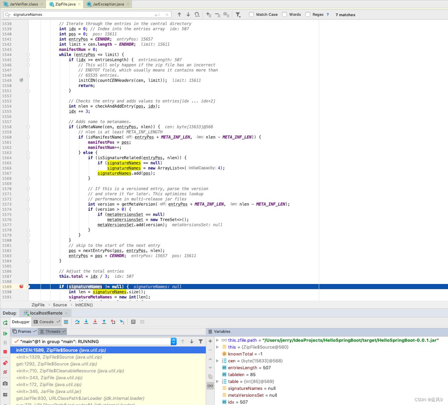Close the JarException.java editor tab
Image resolution: width=448 pixels, height=405 pixels.
128,4
